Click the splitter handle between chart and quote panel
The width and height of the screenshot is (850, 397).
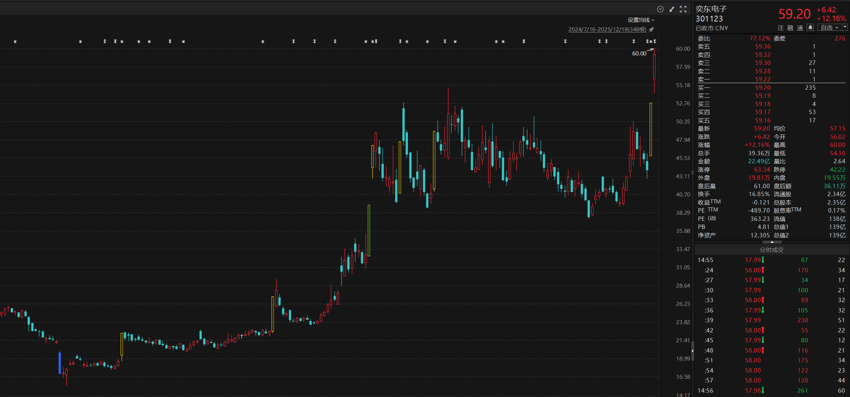[693, 172]
